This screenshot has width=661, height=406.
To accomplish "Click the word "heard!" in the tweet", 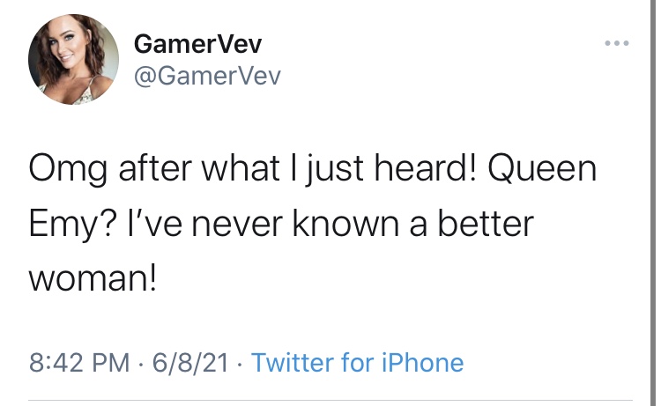I will pyautogui.click(x=426, y=168).
